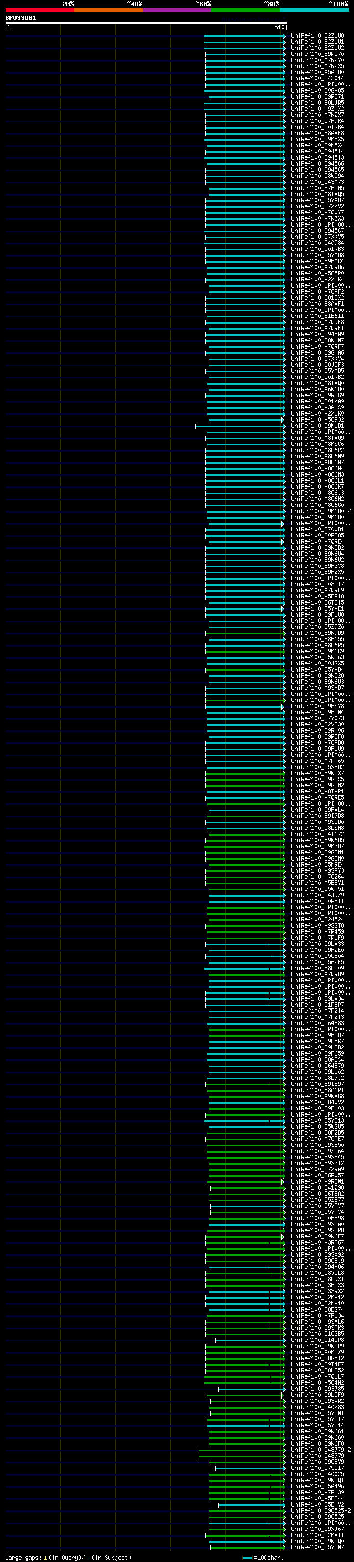Select the UniRef100_B9RI71 entry

317,96
